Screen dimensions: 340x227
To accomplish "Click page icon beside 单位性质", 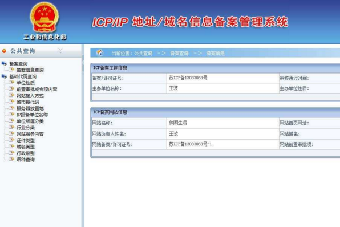I will pos(11,82).
